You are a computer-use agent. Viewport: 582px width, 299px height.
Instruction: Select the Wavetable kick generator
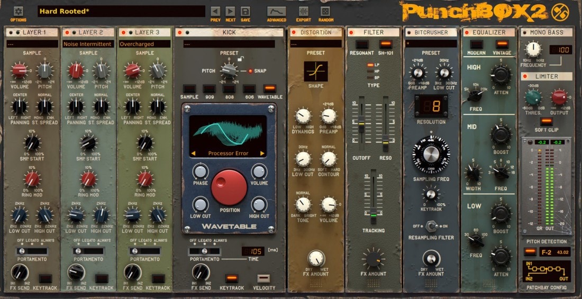pyautogui.click(x=270, y=88)
